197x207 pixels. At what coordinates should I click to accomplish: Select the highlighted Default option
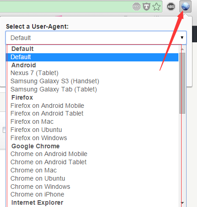click(92, 57)
